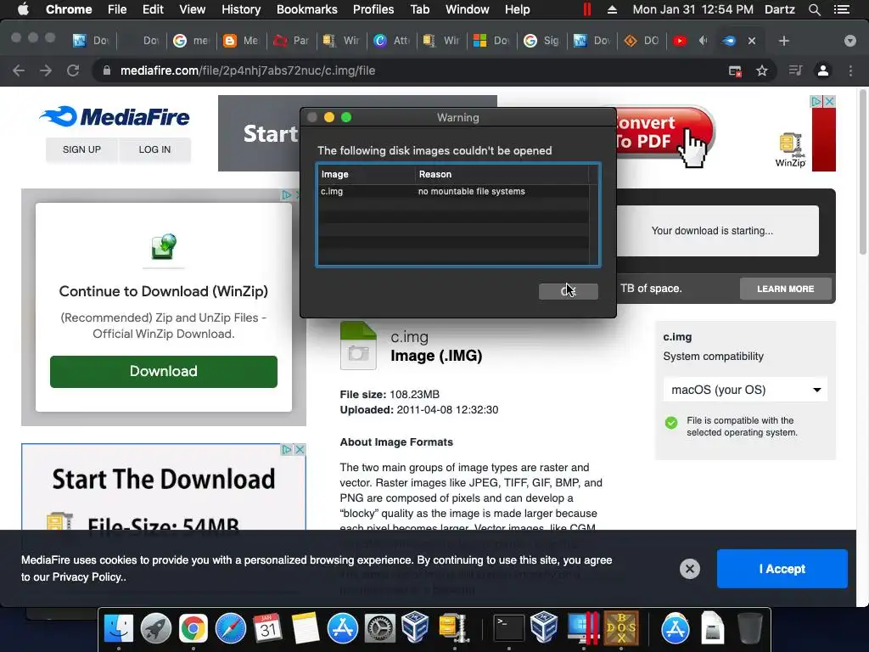This screenshot has height=652, width=869.
Task: Click the c.img file type icon
Action: point(358,346)
